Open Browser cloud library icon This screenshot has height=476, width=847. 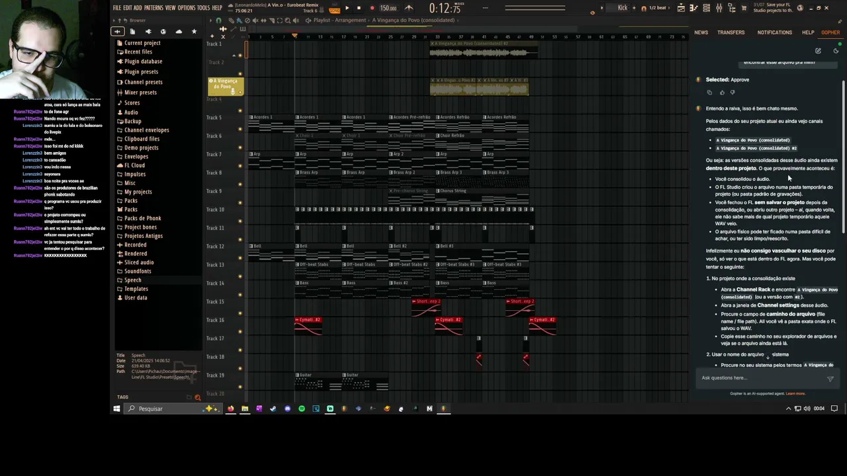(x=179, y=32)
